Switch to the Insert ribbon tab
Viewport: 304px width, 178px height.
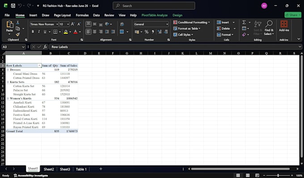click(33, 15)
